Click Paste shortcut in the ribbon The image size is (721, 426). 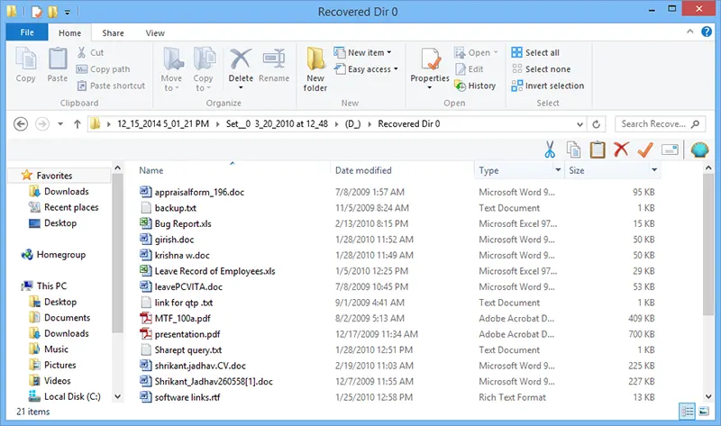pyautogui.click(x=111, y=86)
